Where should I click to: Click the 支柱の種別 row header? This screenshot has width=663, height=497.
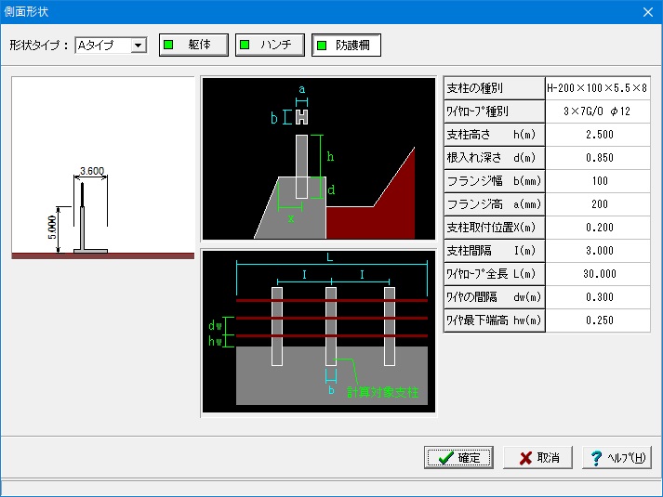495,88
